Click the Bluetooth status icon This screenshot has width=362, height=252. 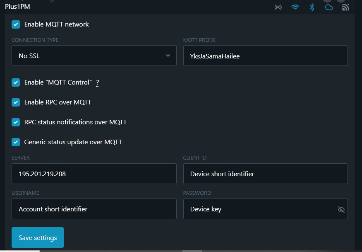[312, 7]
